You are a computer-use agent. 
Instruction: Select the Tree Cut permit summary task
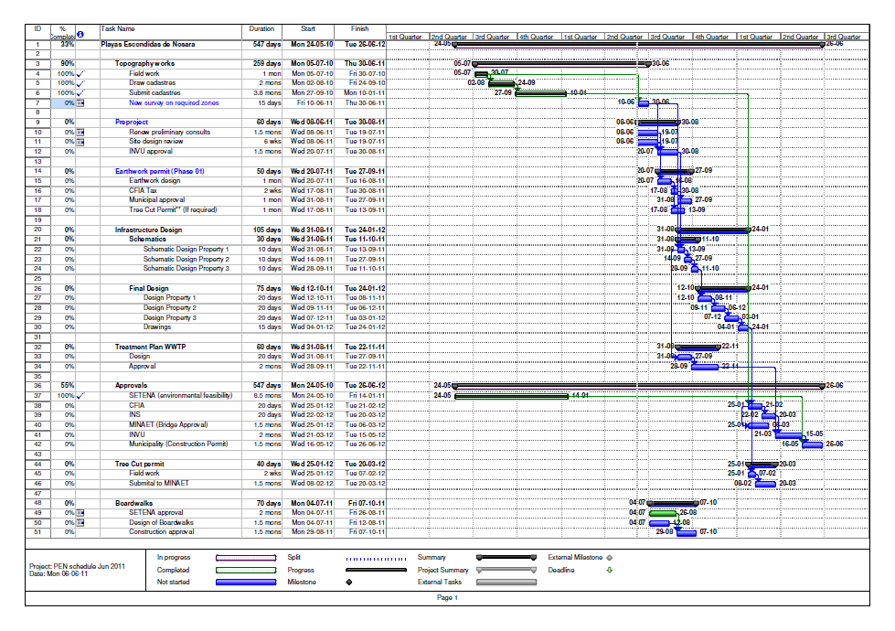coord(139,465)
